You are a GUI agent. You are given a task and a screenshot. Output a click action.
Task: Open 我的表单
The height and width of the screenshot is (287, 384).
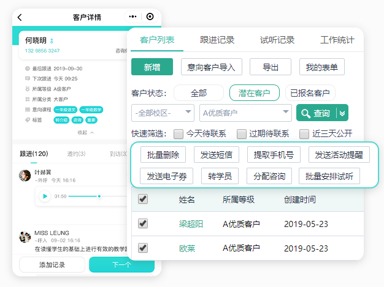coord(322,67)
